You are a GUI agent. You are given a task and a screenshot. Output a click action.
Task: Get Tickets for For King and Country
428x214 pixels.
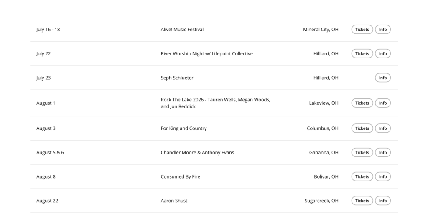click(x=362, y=128)
